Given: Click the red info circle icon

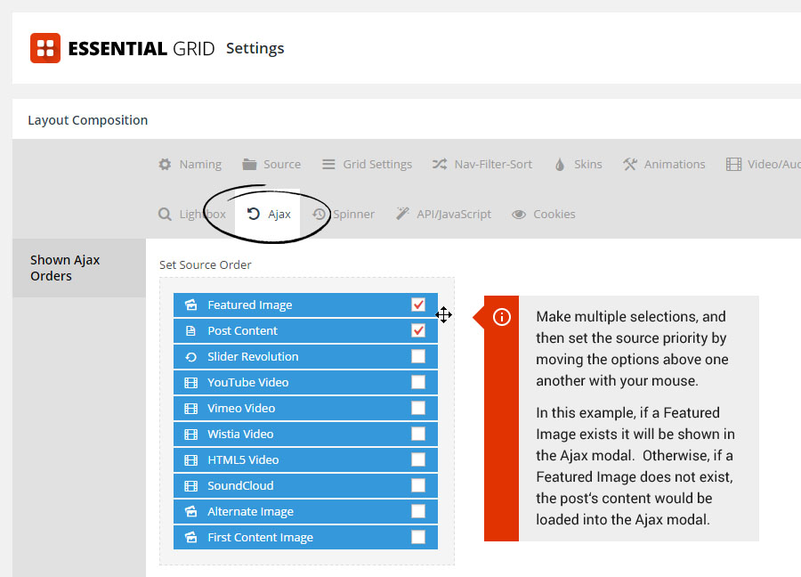Looking at the screenshot, I should [502, 317].
